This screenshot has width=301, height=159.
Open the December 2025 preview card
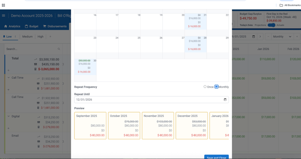192,126
